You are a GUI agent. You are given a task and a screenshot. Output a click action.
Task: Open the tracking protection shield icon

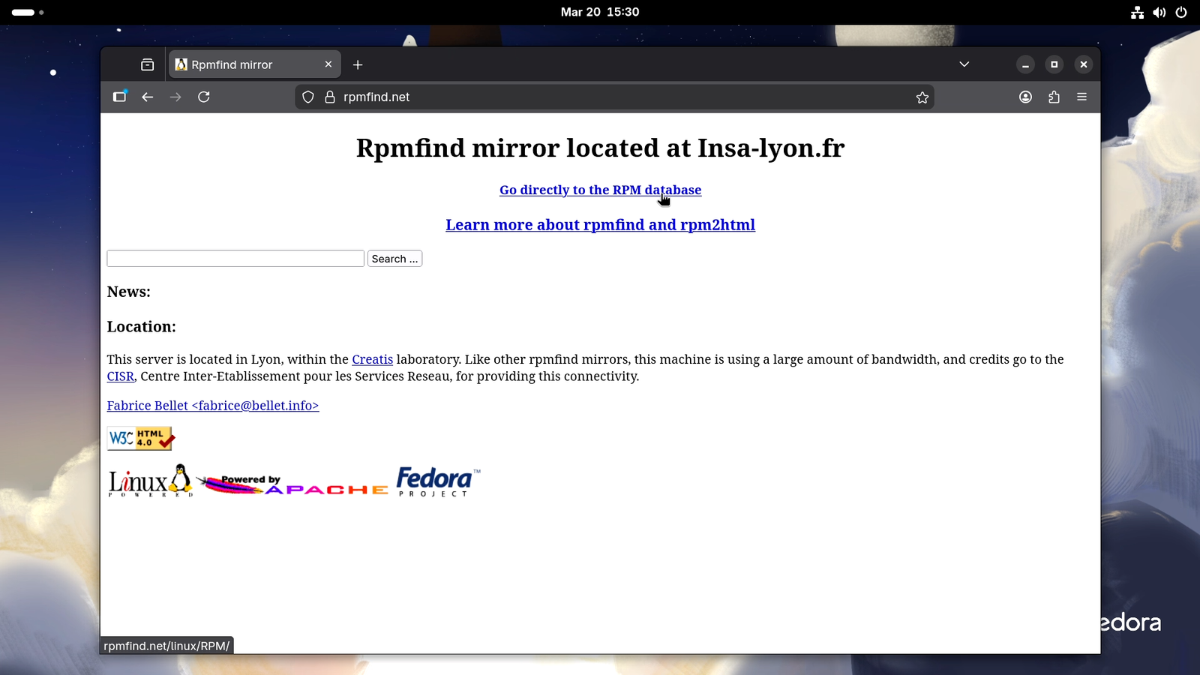point(308,97)
